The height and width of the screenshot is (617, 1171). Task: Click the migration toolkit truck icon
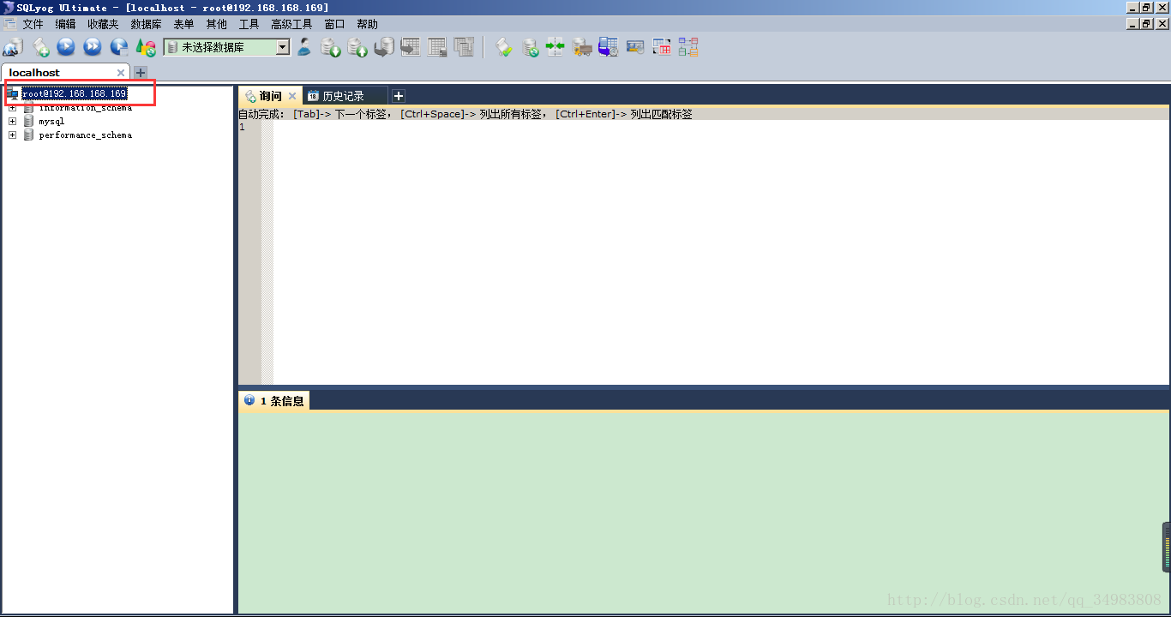(582, 47)
